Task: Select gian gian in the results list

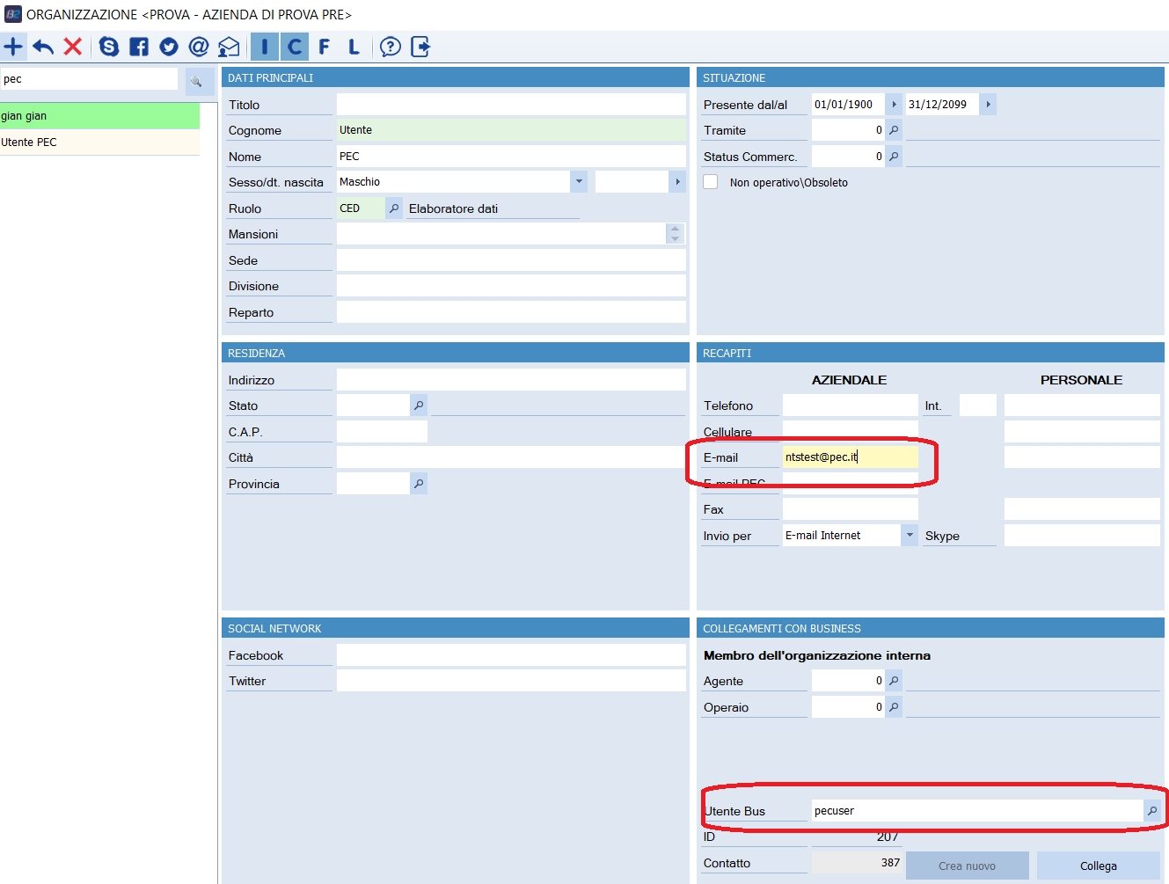Action: [99, 116]
